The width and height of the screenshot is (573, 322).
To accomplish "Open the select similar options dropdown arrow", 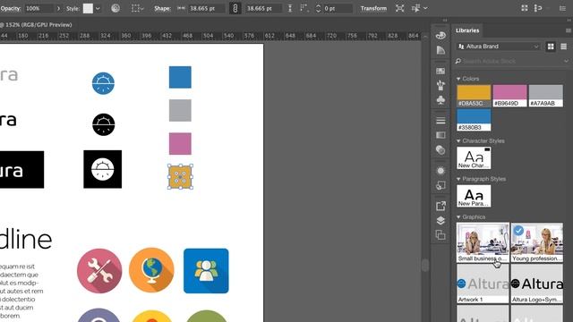I will (x=425, y=8).
